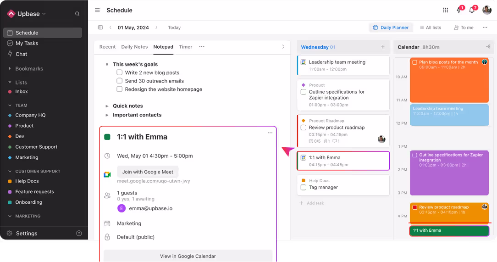The image size is (497, 262).
Task: Open the bell notifications icon
Action: coord(472,10)
